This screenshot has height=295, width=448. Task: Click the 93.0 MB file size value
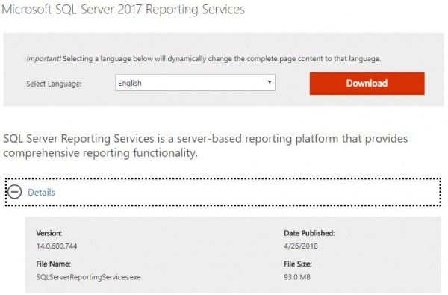(x=297, y=277)
